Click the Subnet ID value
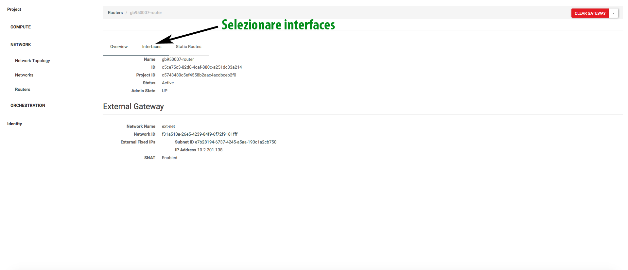The width and height of the screenshot is (628, 270). (x=235, y=142)
